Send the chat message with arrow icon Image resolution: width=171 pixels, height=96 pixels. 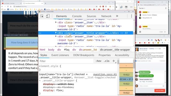tap(165, 32)
